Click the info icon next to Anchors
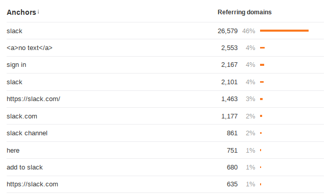The width and height of the screenshot is (327, 194). tap(38, 12)
